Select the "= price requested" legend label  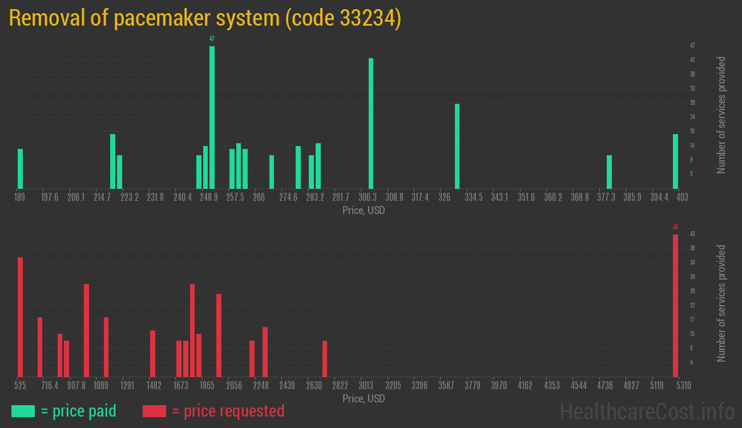pos(228,411)
